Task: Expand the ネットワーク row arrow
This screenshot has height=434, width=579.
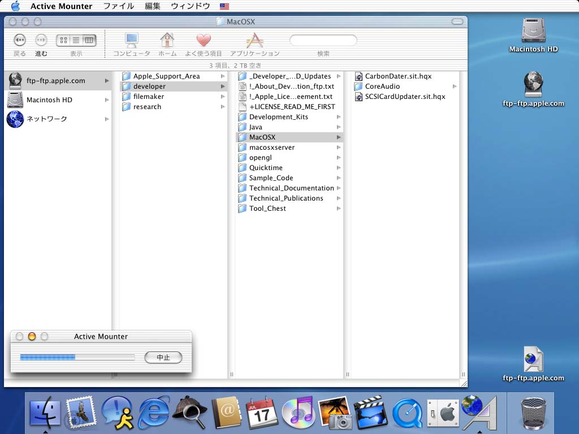Action: 107,119
